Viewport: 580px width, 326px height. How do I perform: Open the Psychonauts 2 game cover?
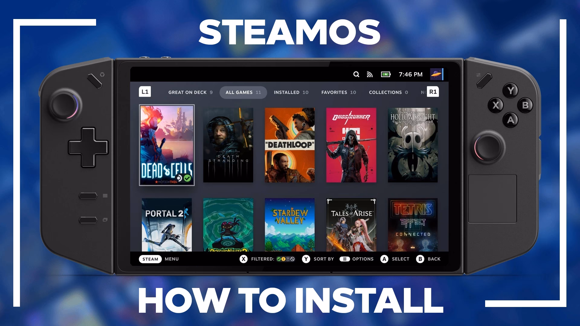(228, 225)
